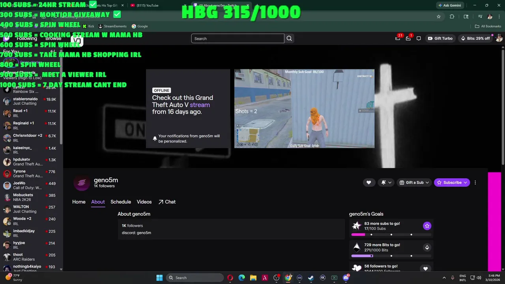Open the 4K app on the taskbar

[x=323, y=278]
